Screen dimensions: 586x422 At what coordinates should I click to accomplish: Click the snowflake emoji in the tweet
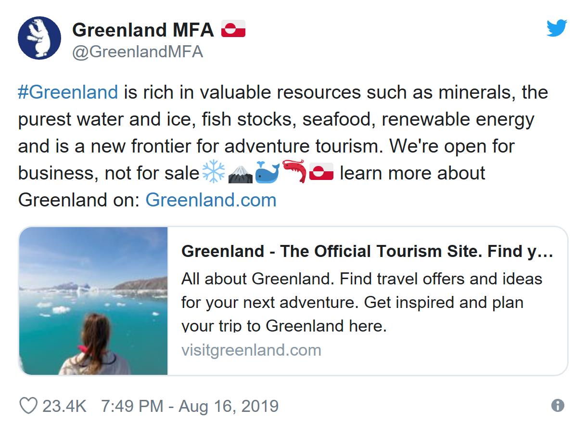click(214, 173)
